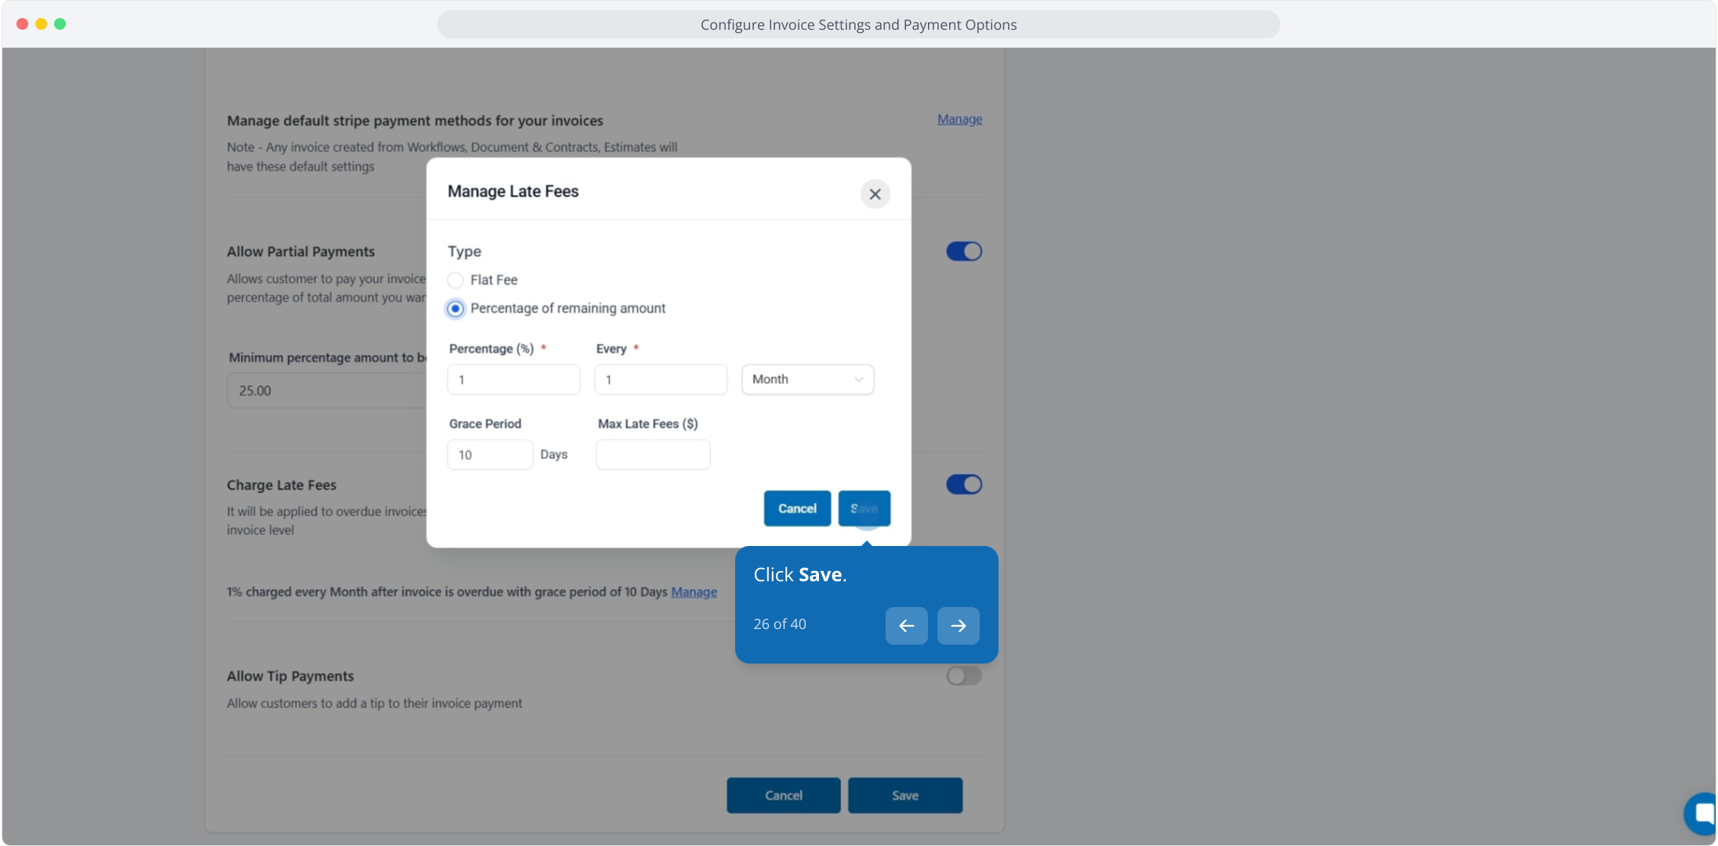Open the chat widget bubble
Viewport: 1718px width, 846px height.
[x=1702, y=815]
